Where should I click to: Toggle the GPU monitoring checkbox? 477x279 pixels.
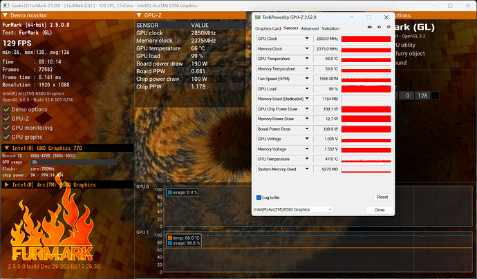pyautogui.click(x=7, y=128)
